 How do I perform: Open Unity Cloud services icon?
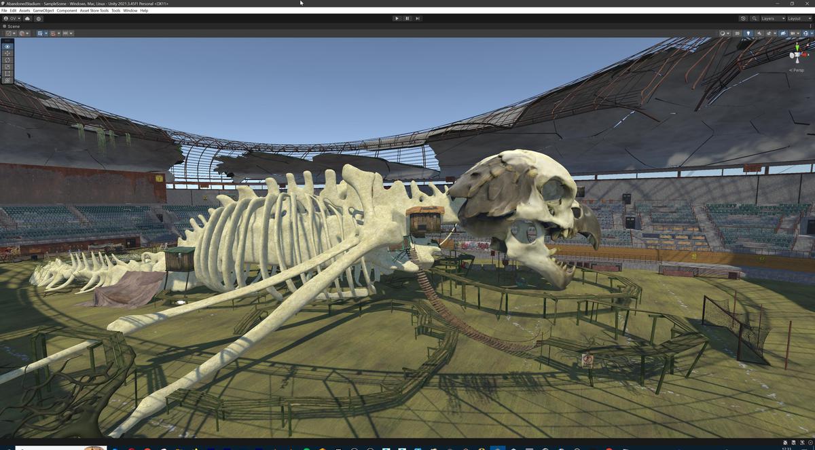click(x=26, y=18)
